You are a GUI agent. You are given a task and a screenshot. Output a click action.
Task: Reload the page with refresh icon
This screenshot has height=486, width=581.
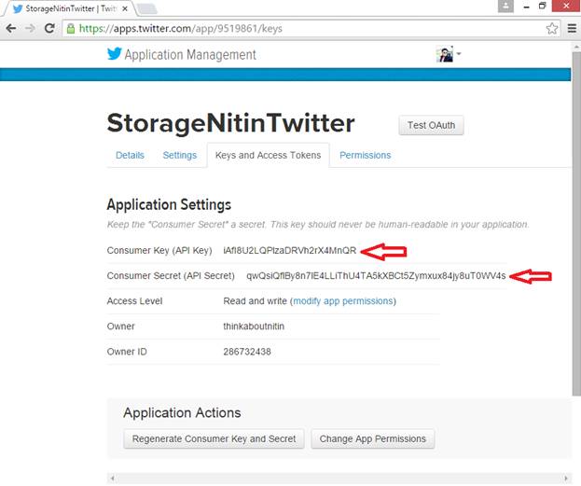(49, 28)
